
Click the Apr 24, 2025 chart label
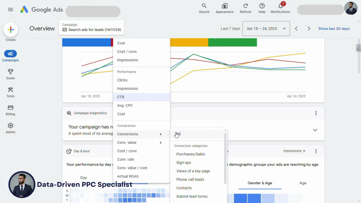(x=296, y=96)
